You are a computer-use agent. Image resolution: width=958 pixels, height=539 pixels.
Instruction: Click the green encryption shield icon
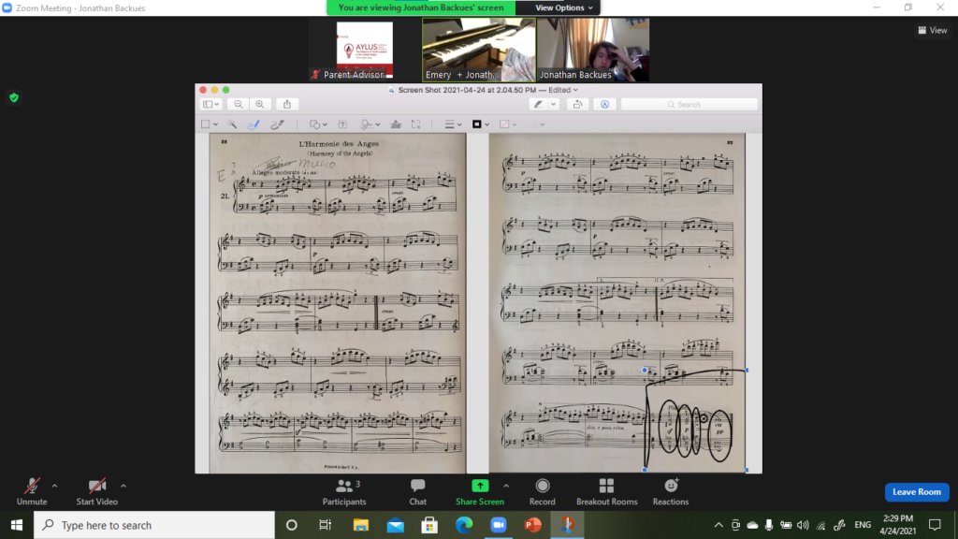tap(14, 97)
